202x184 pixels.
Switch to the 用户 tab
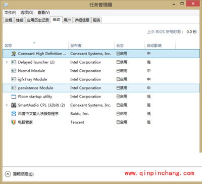click(x=67, y=20)
